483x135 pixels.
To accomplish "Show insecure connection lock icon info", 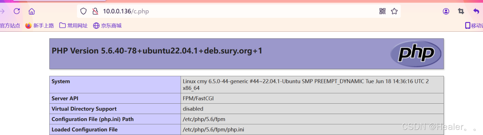I will click(95, 11).
